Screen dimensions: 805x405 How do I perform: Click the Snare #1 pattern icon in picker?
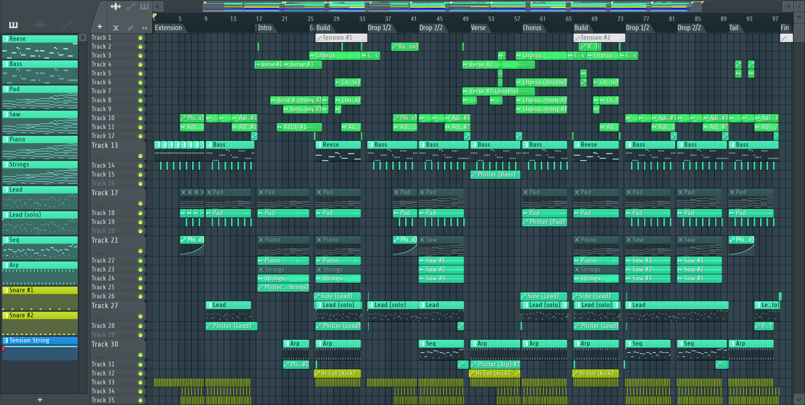point(5,290)
